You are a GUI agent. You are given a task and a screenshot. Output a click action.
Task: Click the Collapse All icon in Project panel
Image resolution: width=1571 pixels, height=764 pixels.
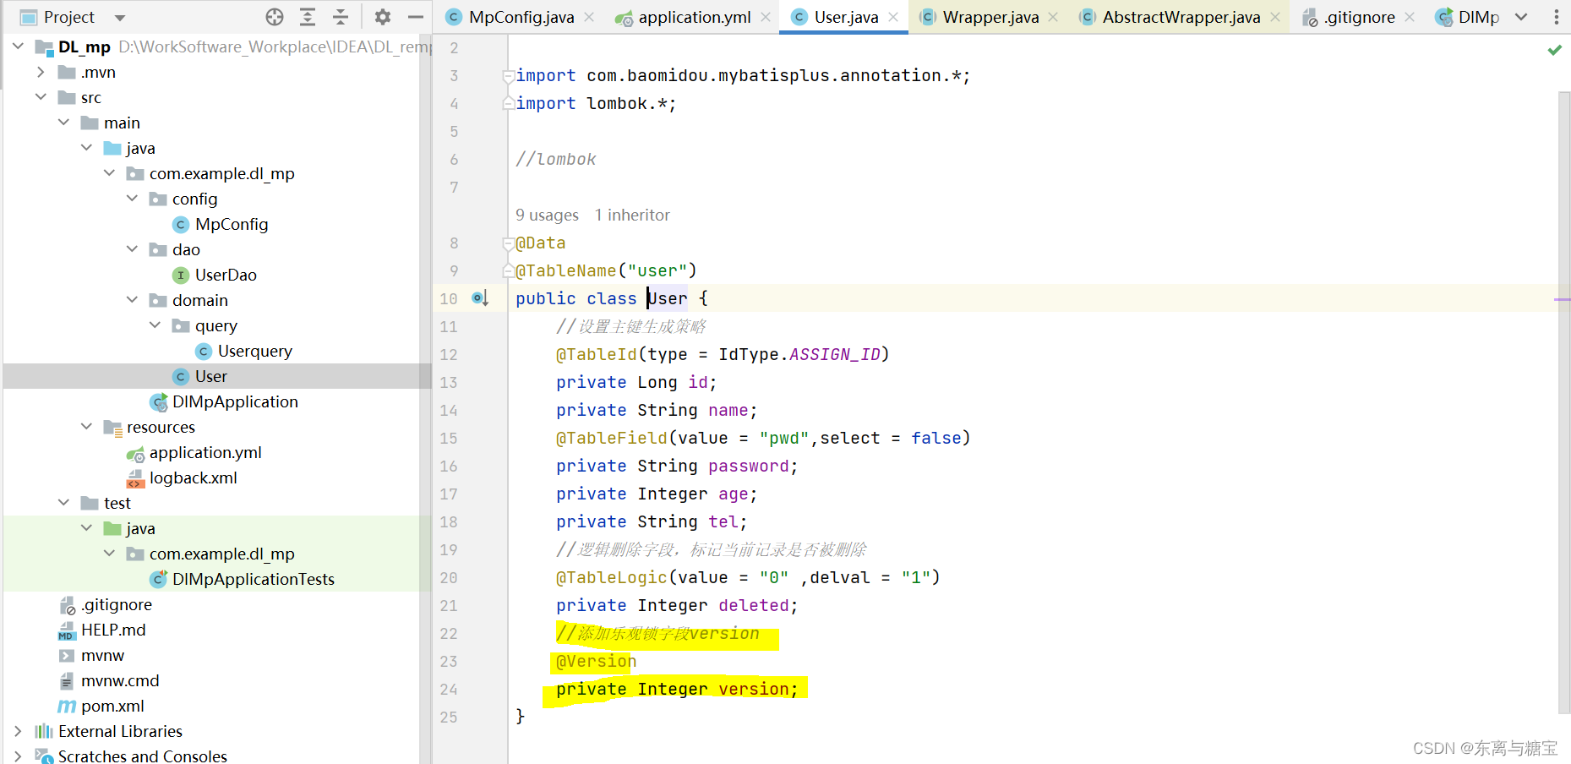[341, 17]
